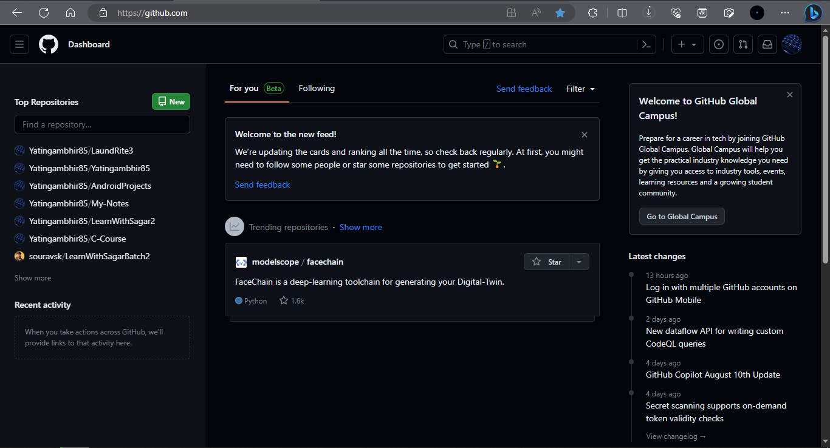The height and width of the screenshot is (448, 830).
Task: Open Yatingambhir85/AndroidProjects repository
Action: 90,186
